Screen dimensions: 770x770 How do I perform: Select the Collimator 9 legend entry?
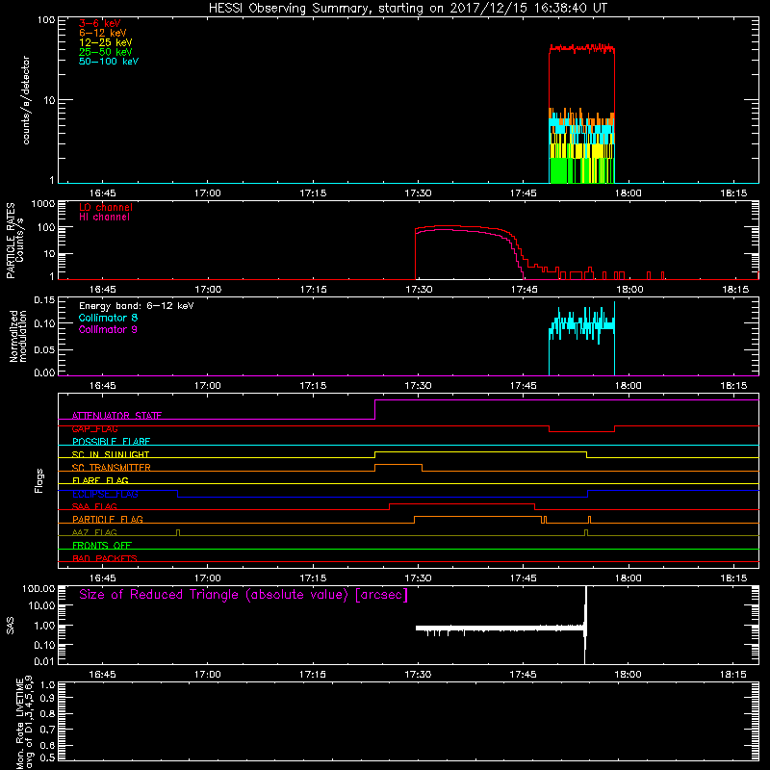(x=108, y=329)
